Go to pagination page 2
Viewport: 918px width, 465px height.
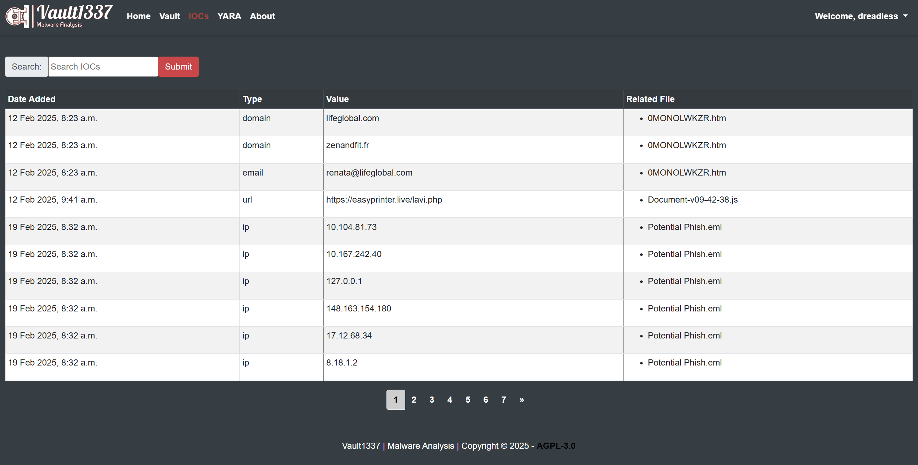tap(414, 400)
